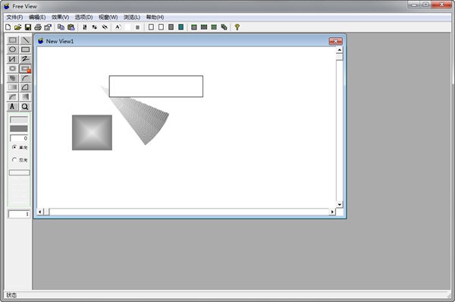455x302 pixels.
Task: Click the vertical scrollbar down arrow
Action: pyautogui.click(x=340, y=204)
